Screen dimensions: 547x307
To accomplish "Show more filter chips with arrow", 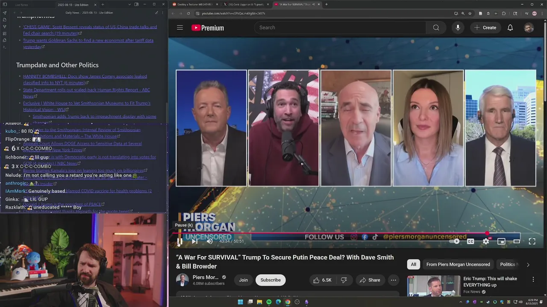I will (x=528, y=264).
